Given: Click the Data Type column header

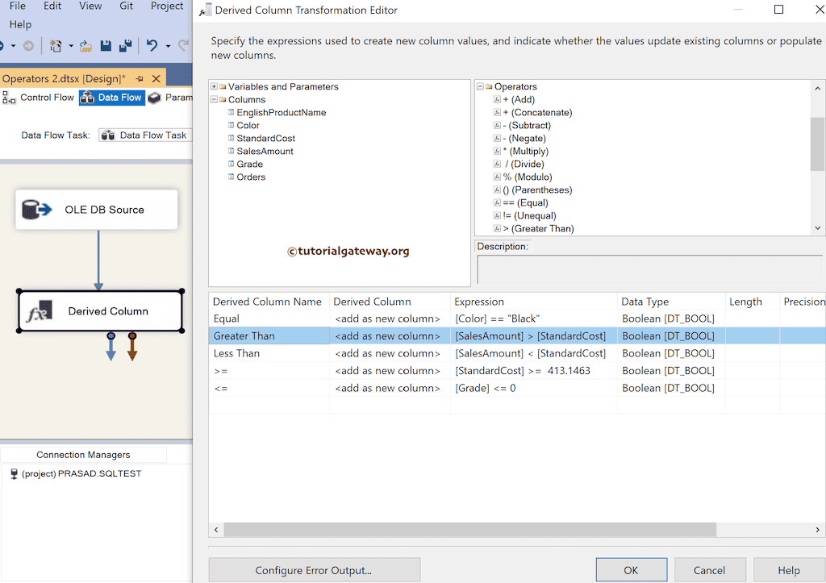Looking at the screenshot, I should pos(671,302).
